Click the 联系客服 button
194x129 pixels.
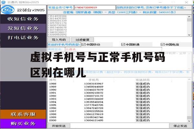click(x=23, y=114)
